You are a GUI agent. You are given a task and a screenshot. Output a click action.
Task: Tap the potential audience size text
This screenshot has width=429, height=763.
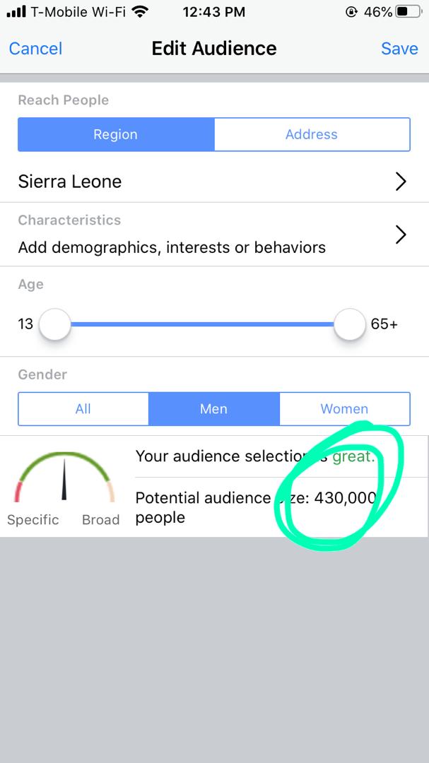pos(255,507)
